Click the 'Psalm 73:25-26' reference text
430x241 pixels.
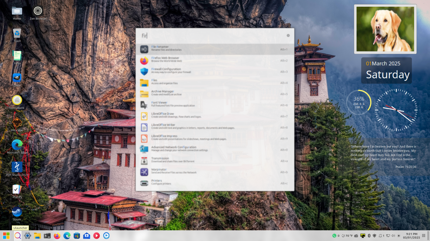(406, 167)
